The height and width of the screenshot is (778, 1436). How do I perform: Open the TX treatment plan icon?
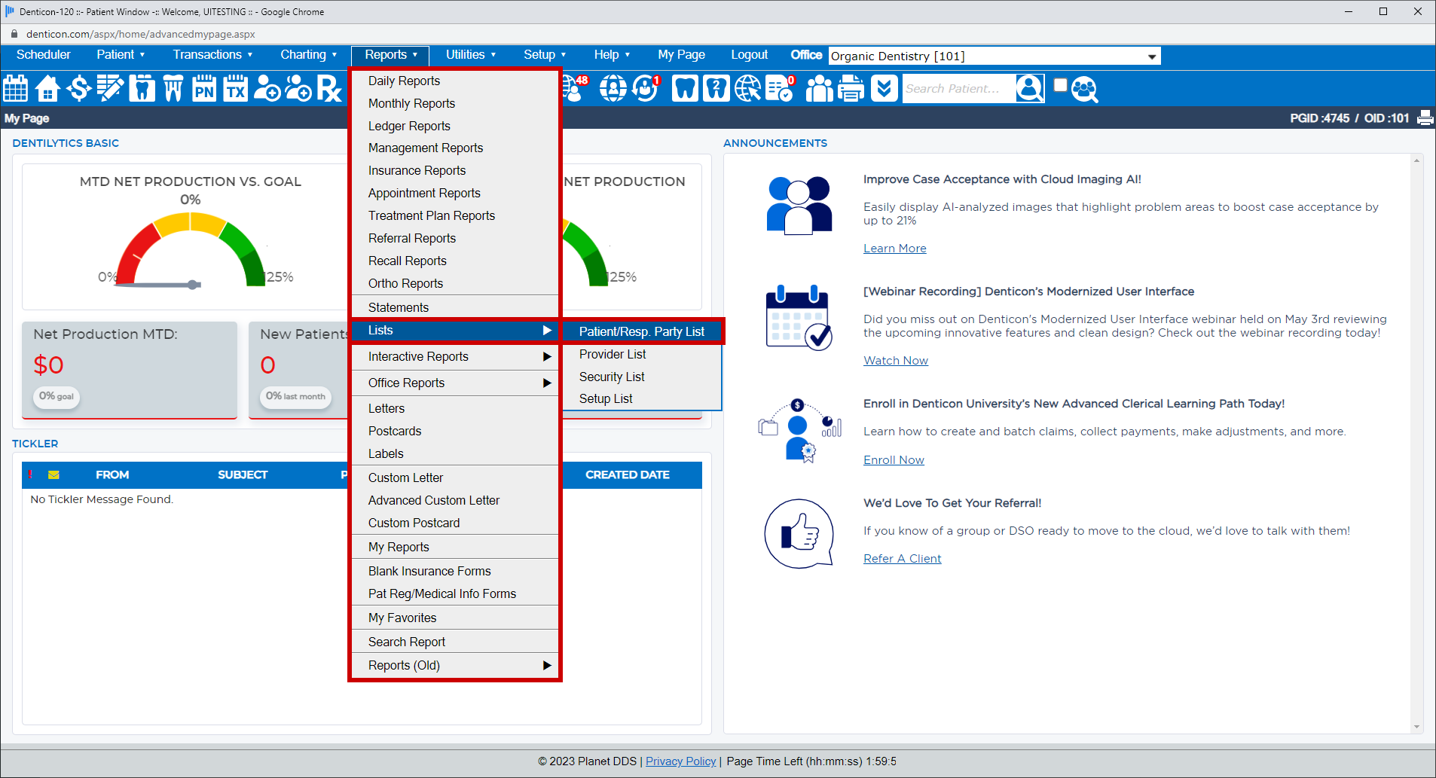tap(236, 88)
